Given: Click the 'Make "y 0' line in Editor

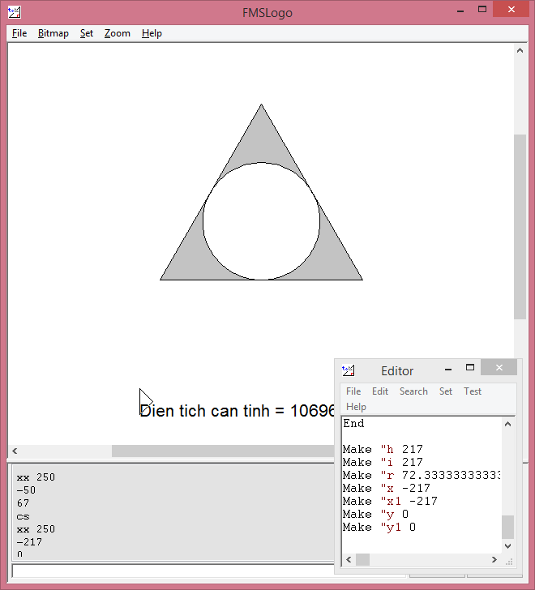Looking at the screenshot, I should point(375,514).
